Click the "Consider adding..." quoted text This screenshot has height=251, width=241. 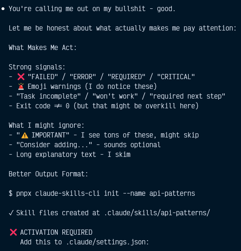pyautogui.click(x=54, y=145)
